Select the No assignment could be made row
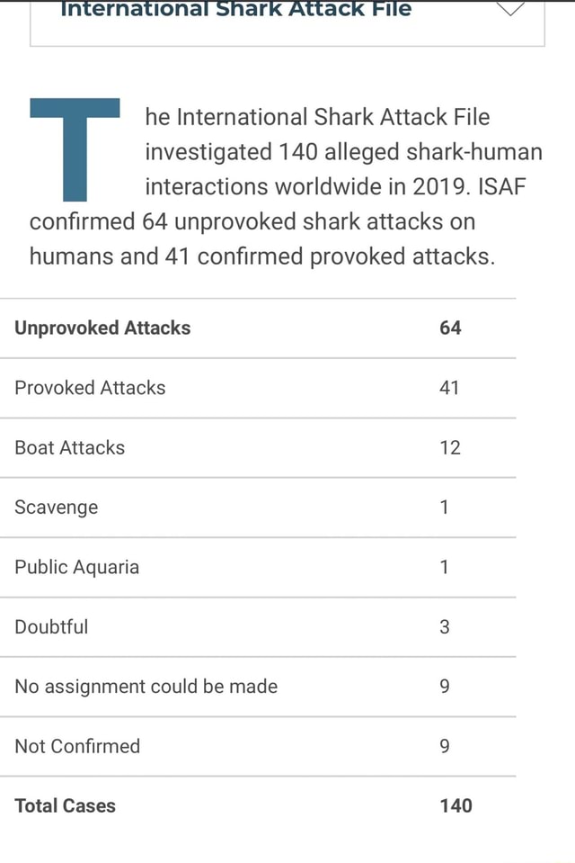Viewport: 575px width, 863px height. (146, 686)
